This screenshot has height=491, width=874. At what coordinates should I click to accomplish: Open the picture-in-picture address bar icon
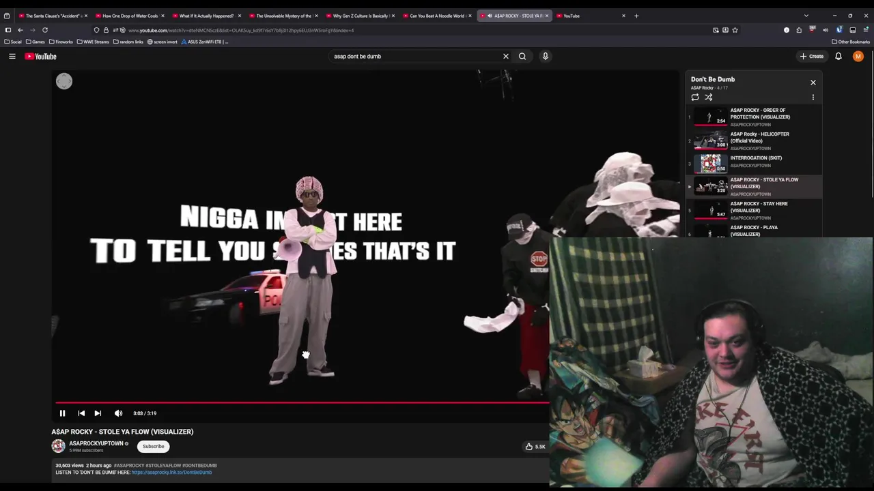(716, 30)
